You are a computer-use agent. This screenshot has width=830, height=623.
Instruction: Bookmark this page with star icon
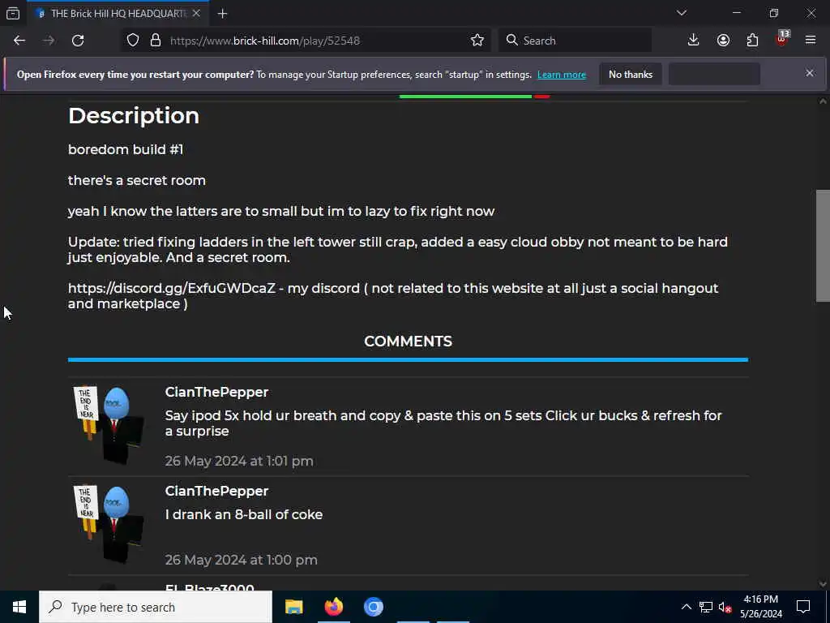pyautogui.click(x=477, y=41)
